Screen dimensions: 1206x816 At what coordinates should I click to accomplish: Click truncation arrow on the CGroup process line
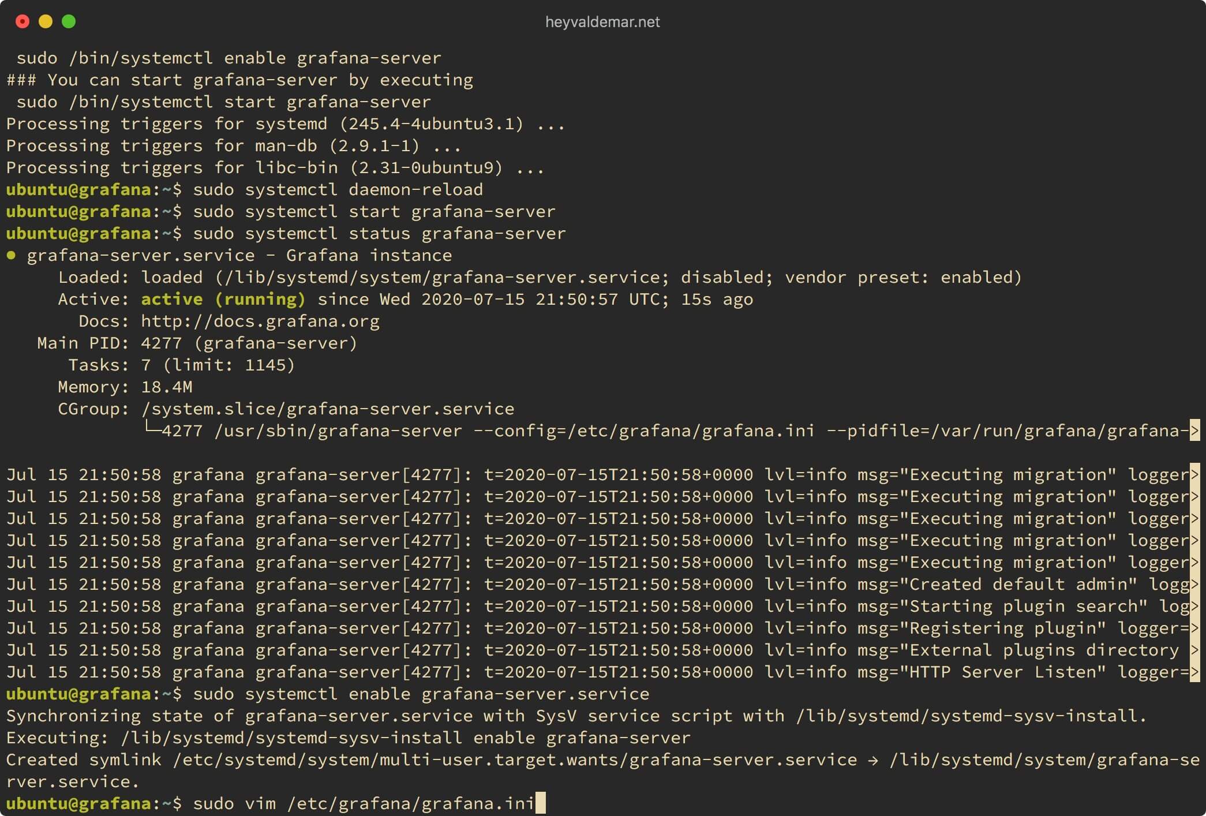tap(1195, 431)
